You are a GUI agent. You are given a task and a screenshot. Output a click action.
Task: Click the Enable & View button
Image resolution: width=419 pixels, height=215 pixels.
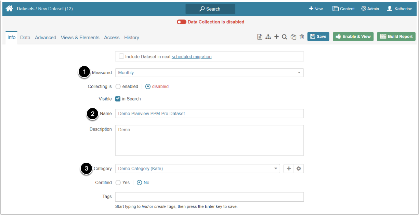(353, 37)
